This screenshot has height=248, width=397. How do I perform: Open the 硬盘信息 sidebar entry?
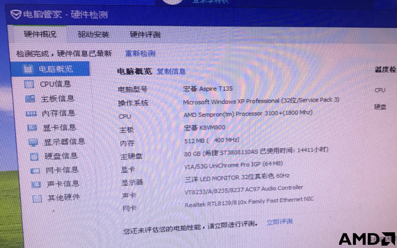[61, 156]
